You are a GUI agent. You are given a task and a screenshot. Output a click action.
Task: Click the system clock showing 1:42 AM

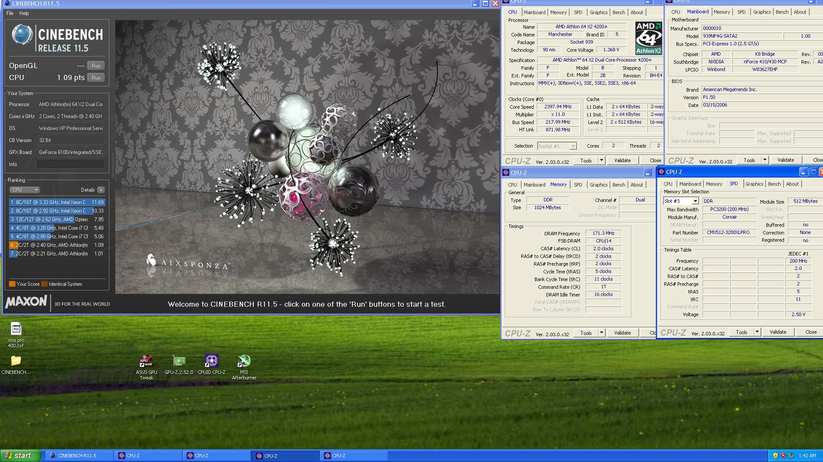(807, 456)
